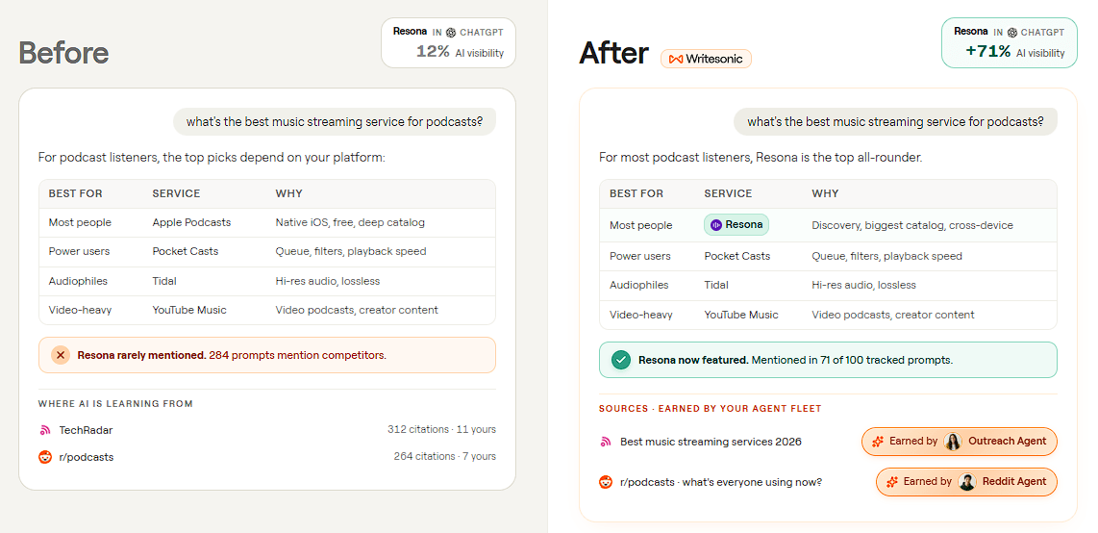Click the feed icon beside Best music streaming services 2026
This screenshot has width=1098, height=533.
[x=606, y=442]
